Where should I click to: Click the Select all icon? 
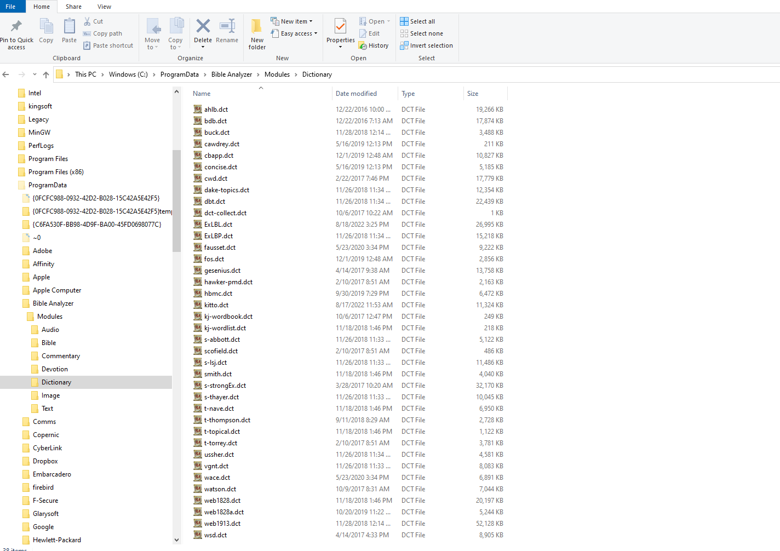(404, 21)
